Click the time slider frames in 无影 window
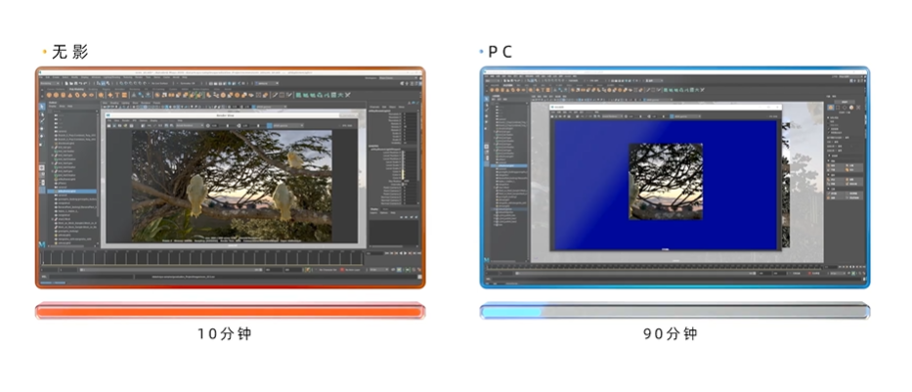 tap(202, 258)
